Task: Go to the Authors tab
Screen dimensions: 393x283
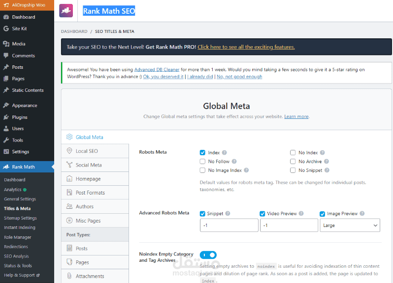Action: point(95,206)
